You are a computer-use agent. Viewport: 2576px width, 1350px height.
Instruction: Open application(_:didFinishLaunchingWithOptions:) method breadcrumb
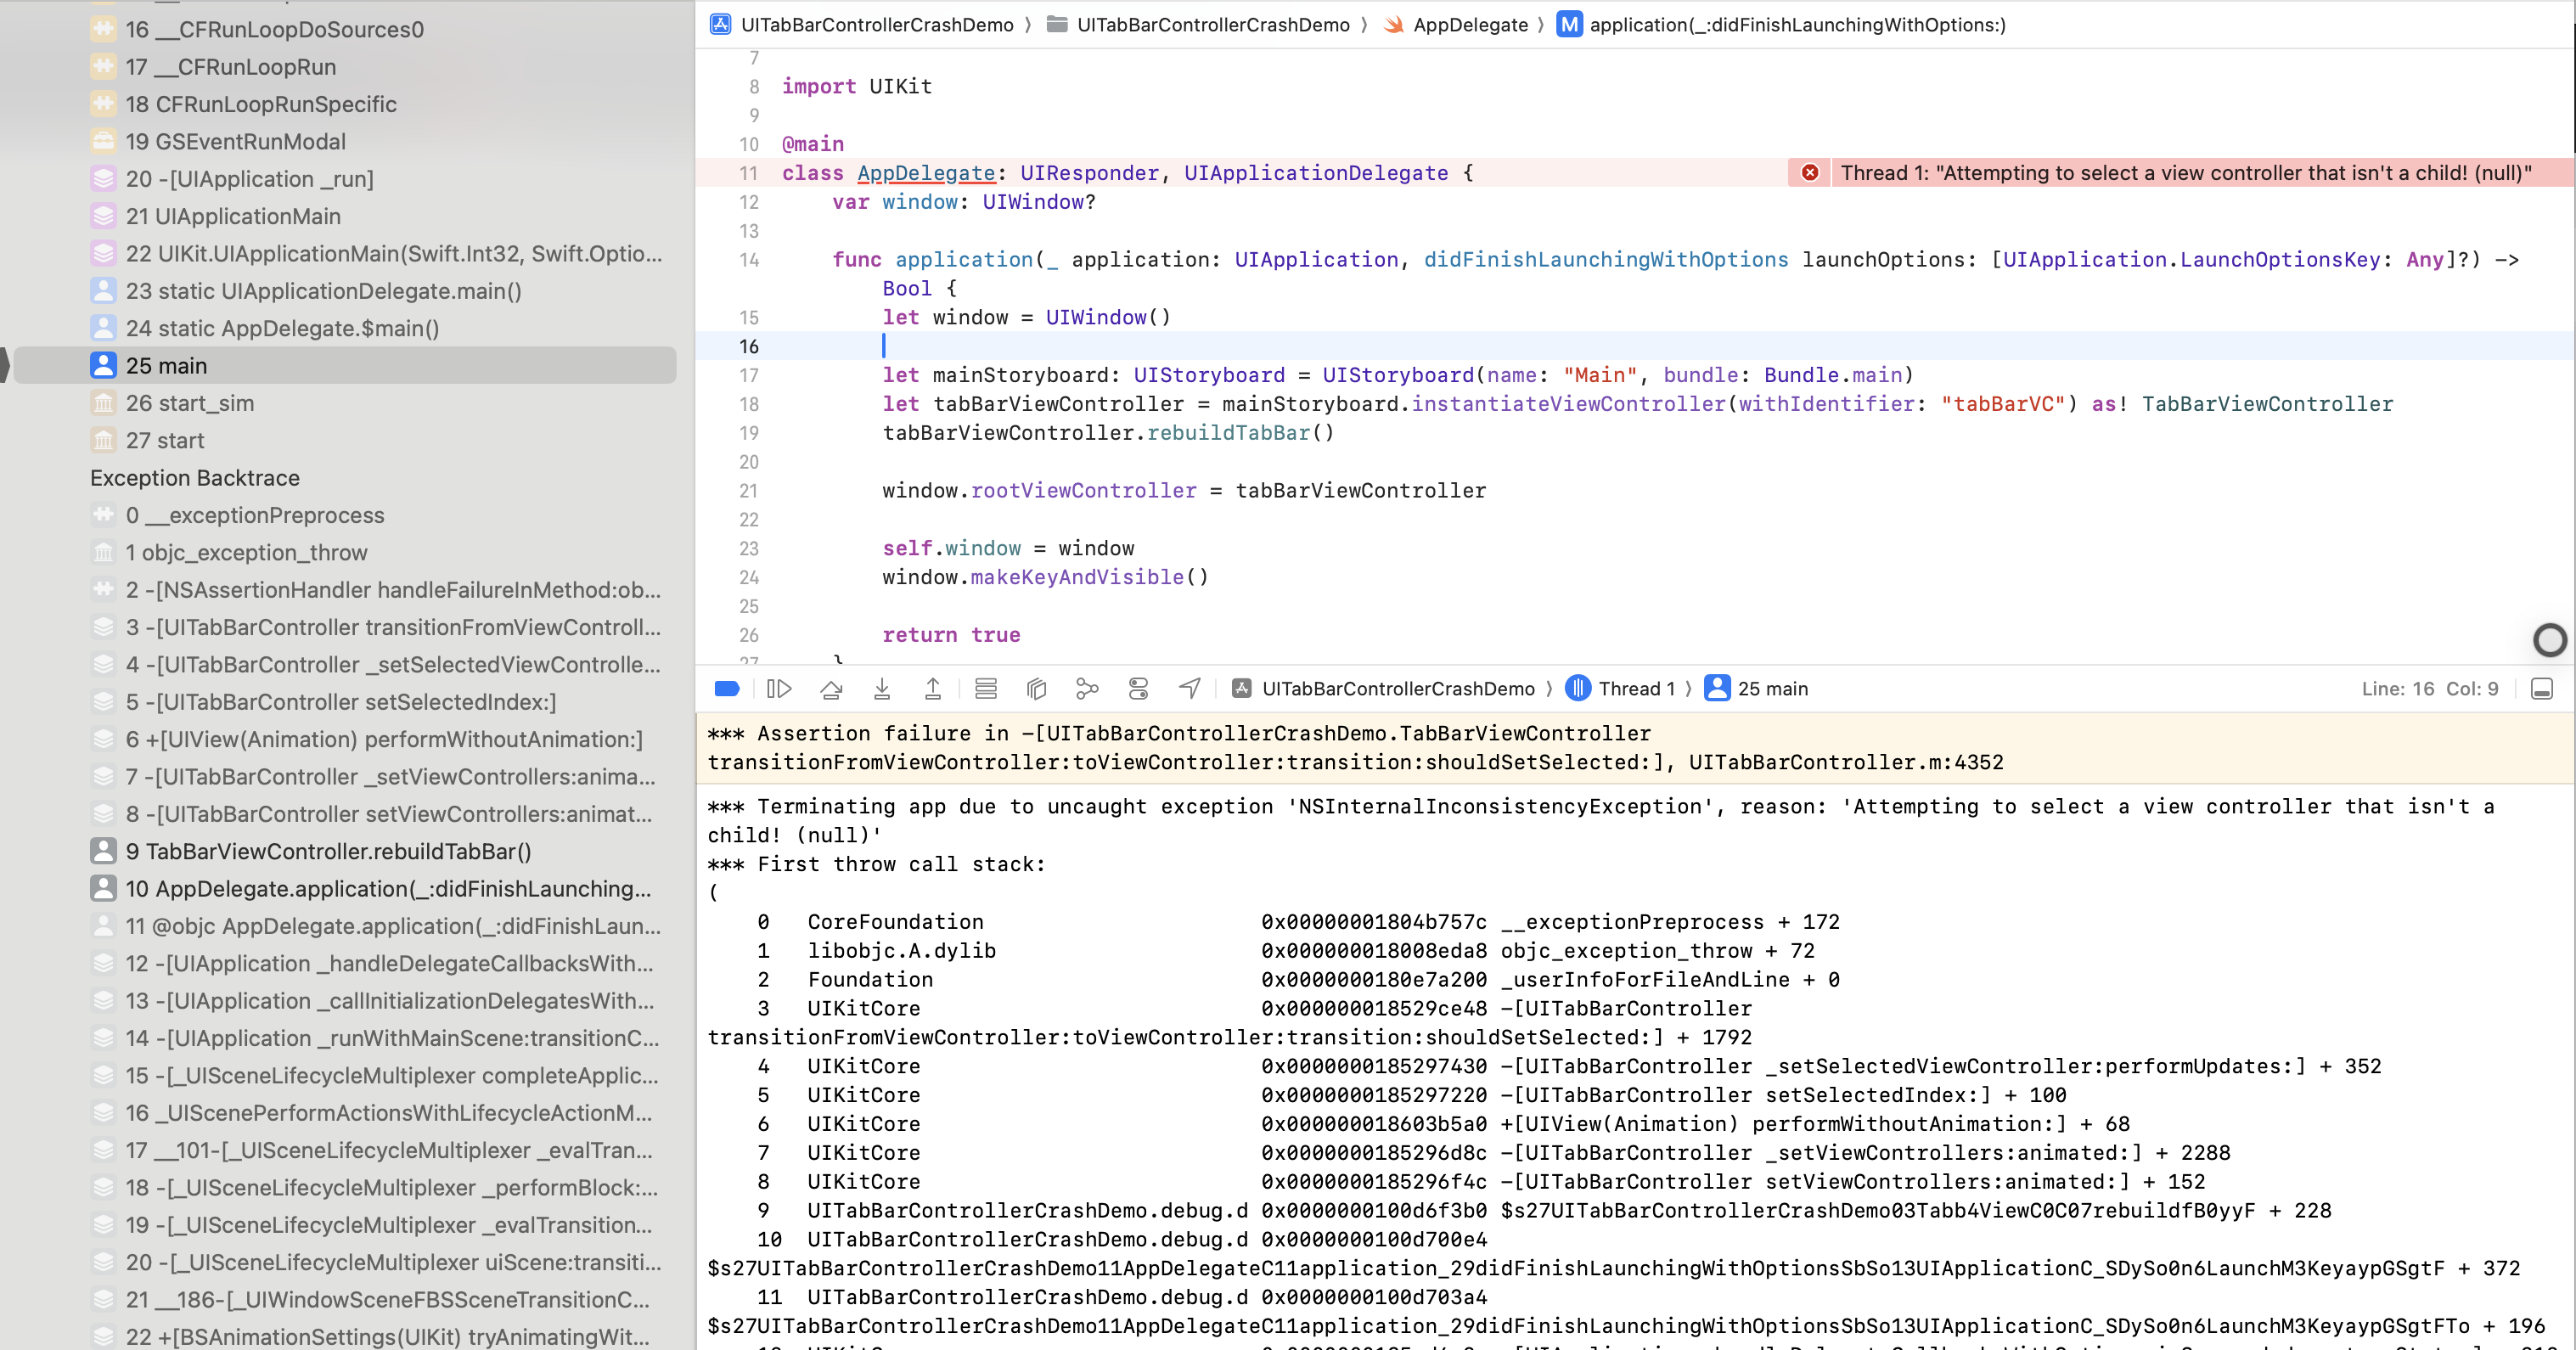click(1796, 24)
